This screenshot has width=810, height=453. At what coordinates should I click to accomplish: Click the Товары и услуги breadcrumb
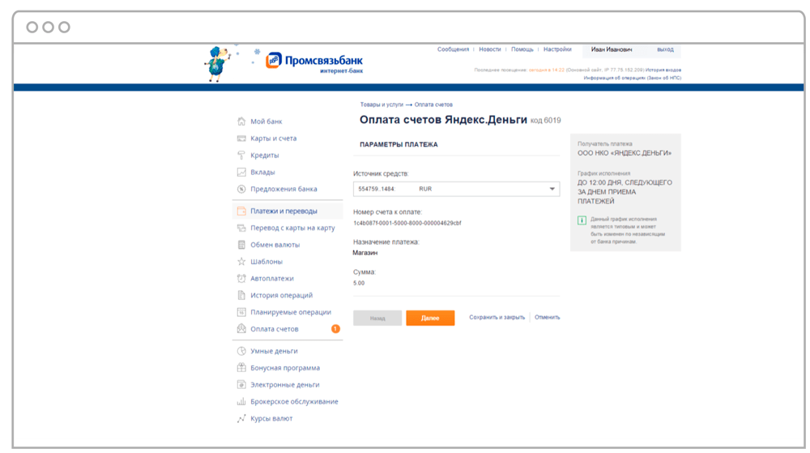[x=382, y=105]
